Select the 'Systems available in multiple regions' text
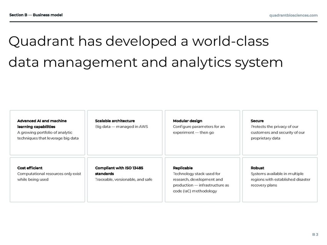 tap(280, 179)
